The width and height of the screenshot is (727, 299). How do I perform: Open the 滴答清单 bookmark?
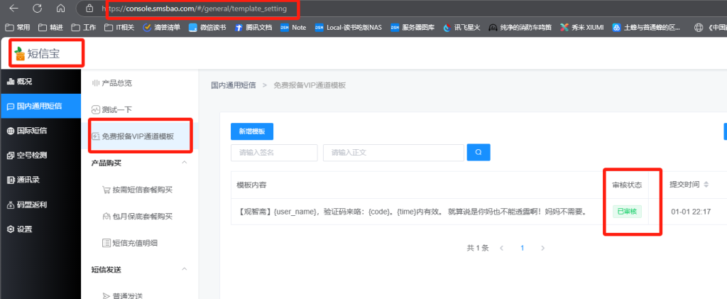[x=161, y=28]
